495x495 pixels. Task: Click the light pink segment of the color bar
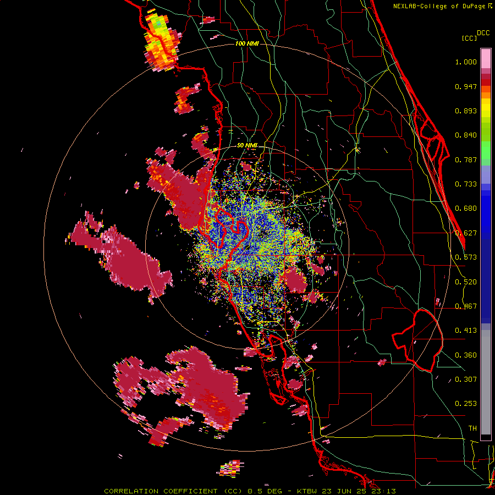coord(486,59)
